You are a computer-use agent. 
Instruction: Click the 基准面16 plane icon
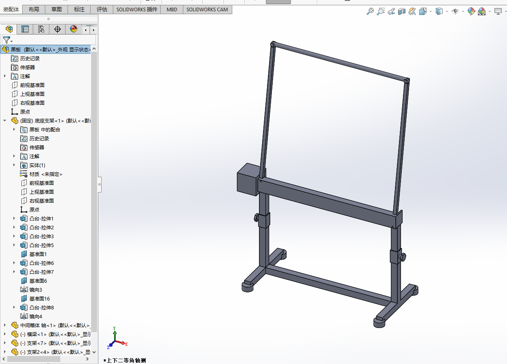click(23, 299)
